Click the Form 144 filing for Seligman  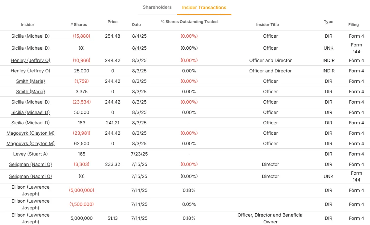[356, 176]
